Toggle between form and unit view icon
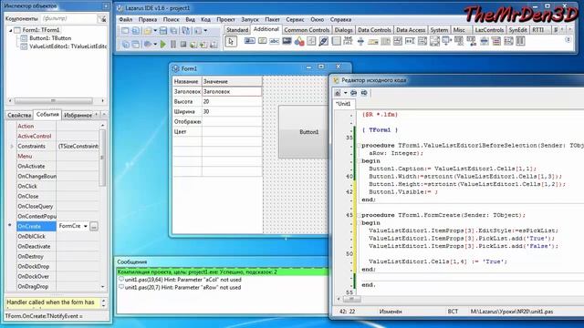The height and width of the screenshot is (328, 584). click(185, 30)
